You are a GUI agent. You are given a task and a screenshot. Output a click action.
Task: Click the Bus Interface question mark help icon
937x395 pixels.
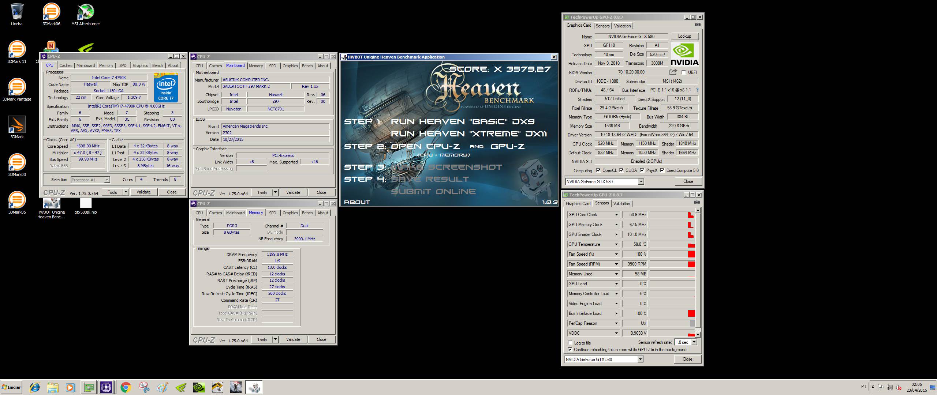click(x=697, y=90)
